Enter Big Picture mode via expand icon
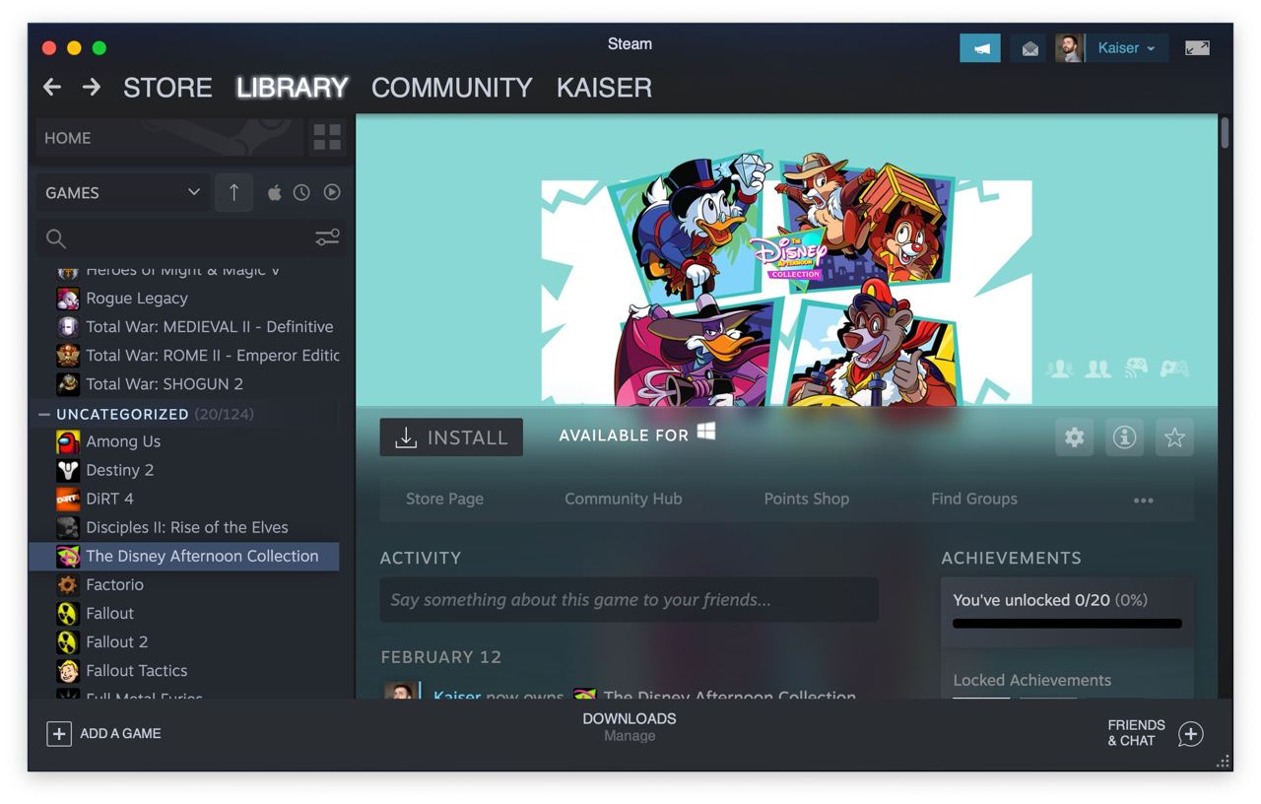Screen dimensions: 1261x804 pos(1197,48)
